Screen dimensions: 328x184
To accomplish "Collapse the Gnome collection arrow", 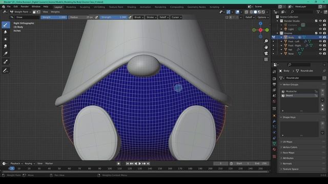I will pos(278,33).
